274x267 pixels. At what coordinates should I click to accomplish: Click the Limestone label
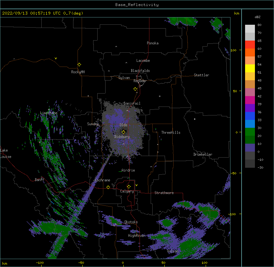point(49,113)
